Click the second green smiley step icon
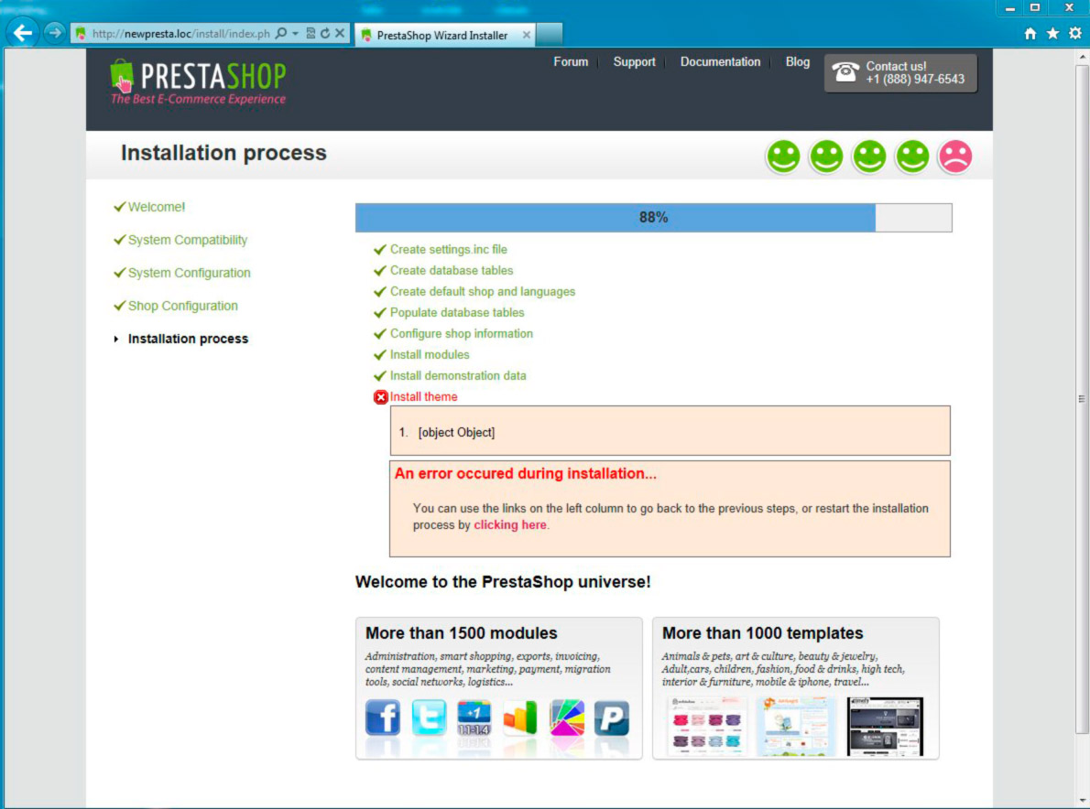The height and width of the screenshot is (809, 1090). pyautogui.click(x=826, y=156)
